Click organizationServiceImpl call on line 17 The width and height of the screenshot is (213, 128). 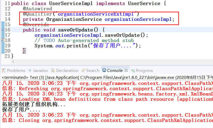pyautogui.click(x=68, y=35)
